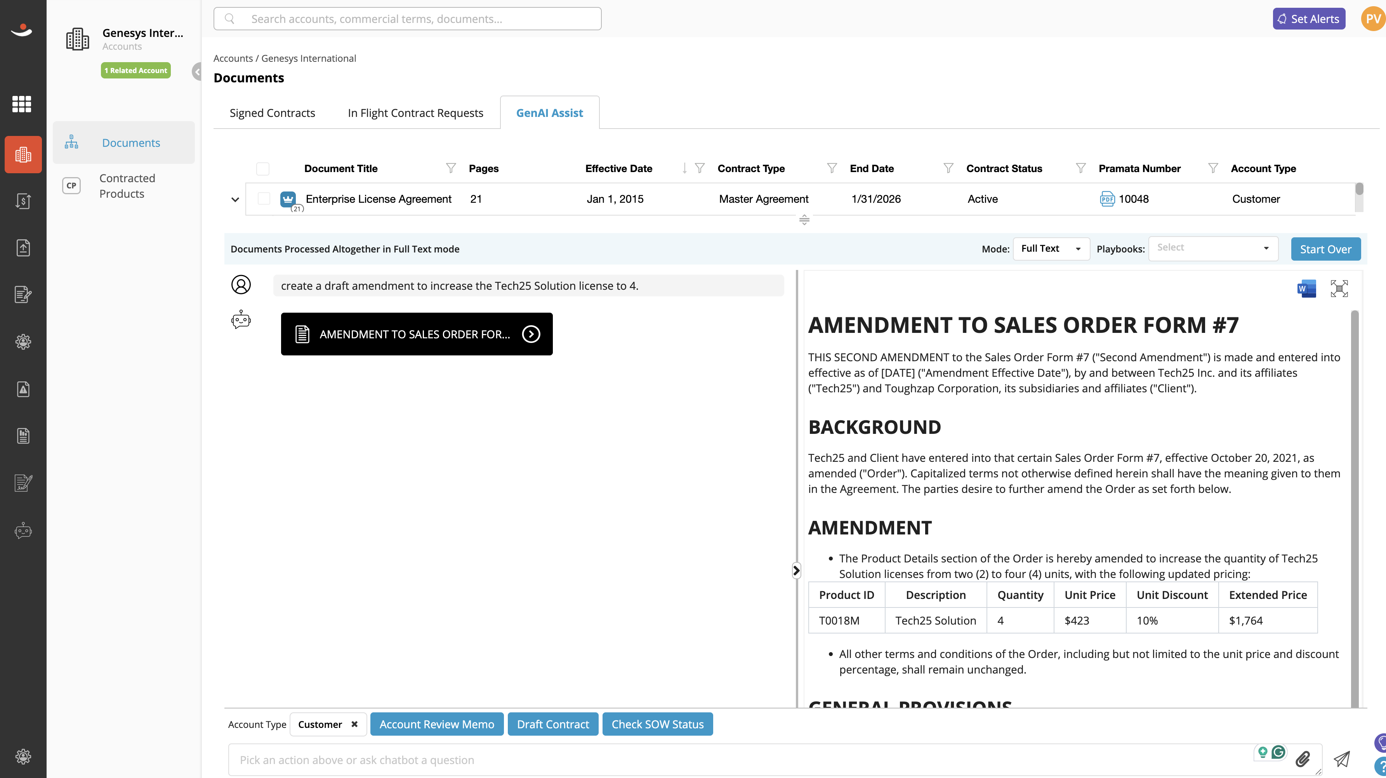
Task: Focus the top search accounts field
Action: 407,19
